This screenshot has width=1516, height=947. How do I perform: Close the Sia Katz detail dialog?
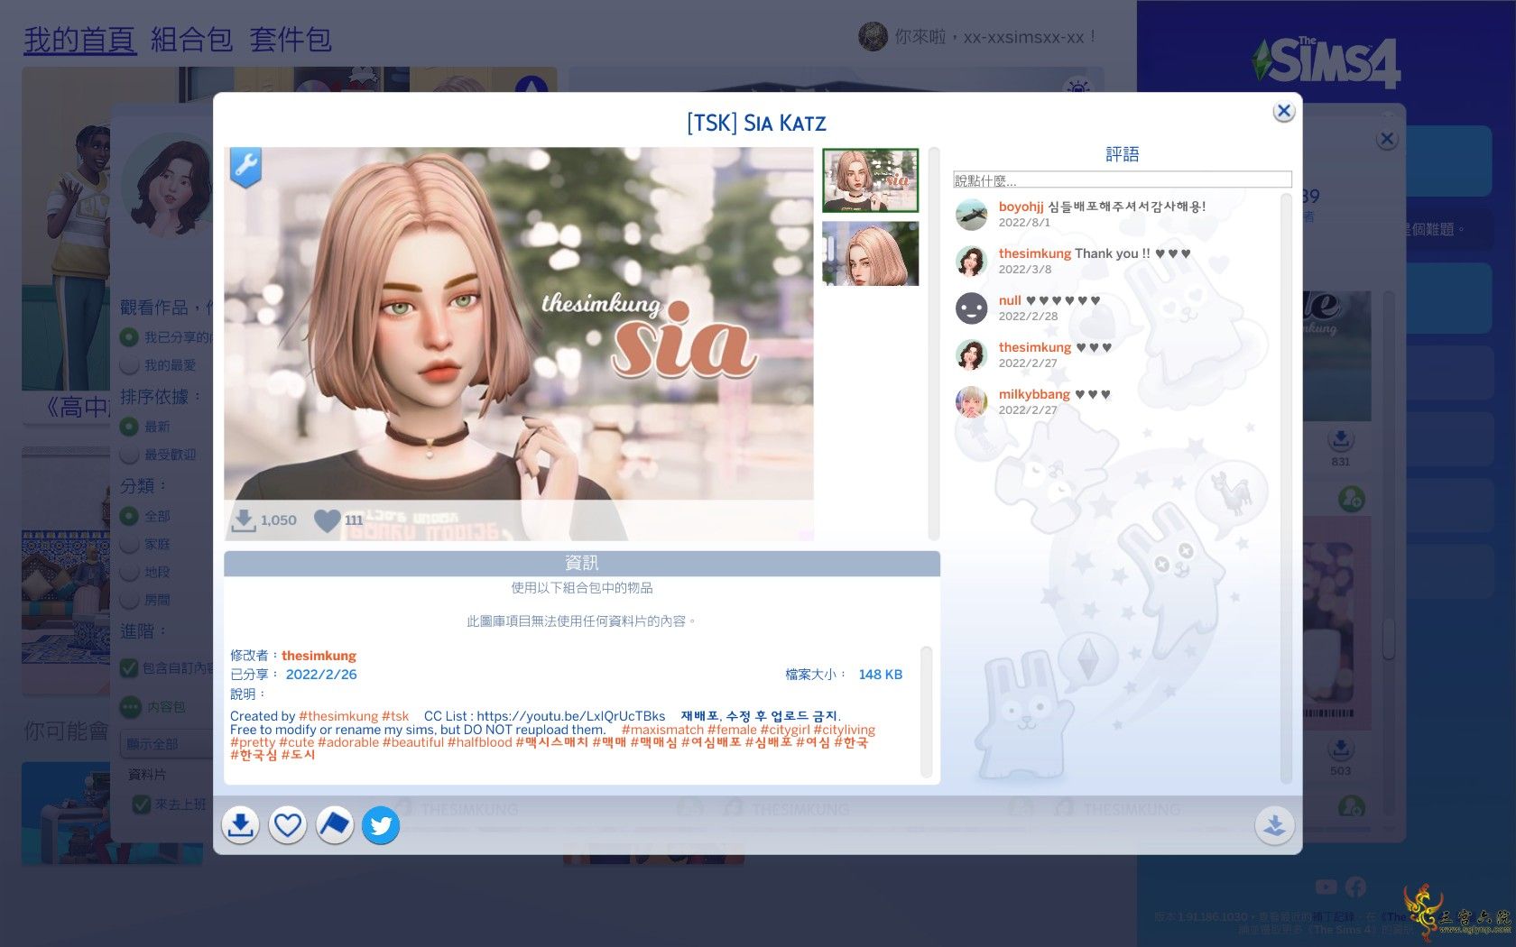click(x=1283, y=111)
